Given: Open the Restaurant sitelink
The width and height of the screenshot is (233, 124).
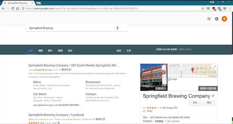Looking at the screenshot, I should pyautogui.click(x=93, y=82).
